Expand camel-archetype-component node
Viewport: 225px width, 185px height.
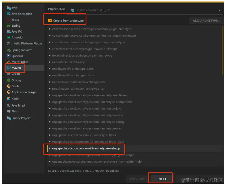click(x=49, y=102)
